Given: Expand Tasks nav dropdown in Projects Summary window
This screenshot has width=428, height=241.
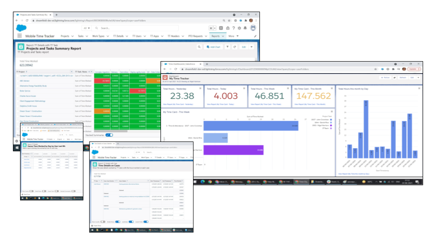Looking at the screenshot, I should click(x=87, y=36).
